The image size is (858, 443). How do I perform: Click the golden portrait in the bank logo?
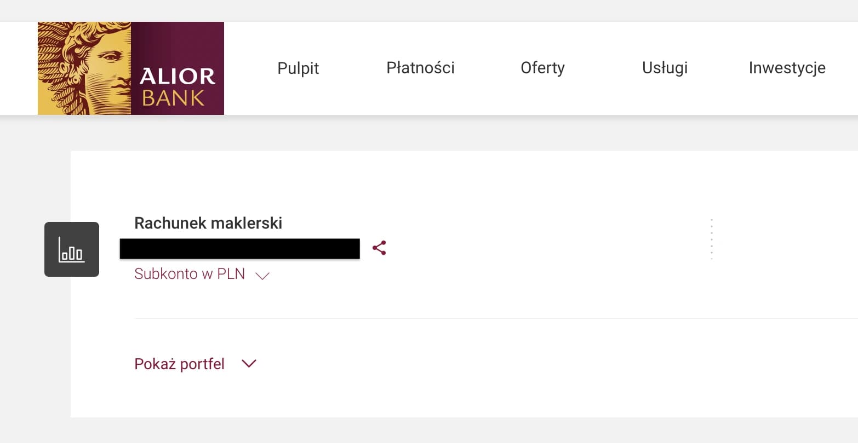click(82, 68)
